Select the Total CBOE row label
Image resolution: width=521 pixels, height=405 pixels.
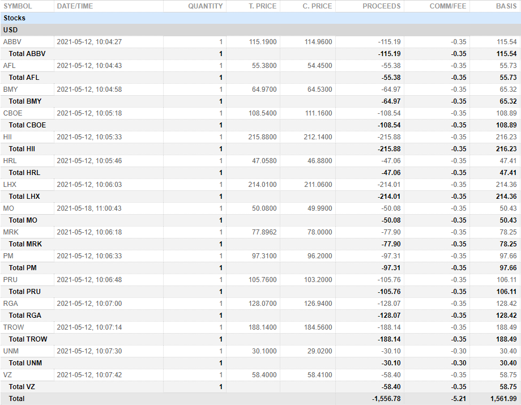(27, 125)
